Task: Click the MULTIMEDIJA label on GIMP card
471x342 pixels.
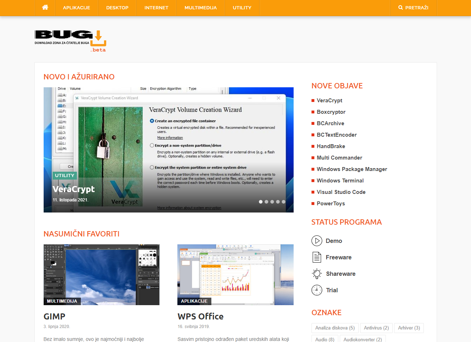Action: click(62, 301)
